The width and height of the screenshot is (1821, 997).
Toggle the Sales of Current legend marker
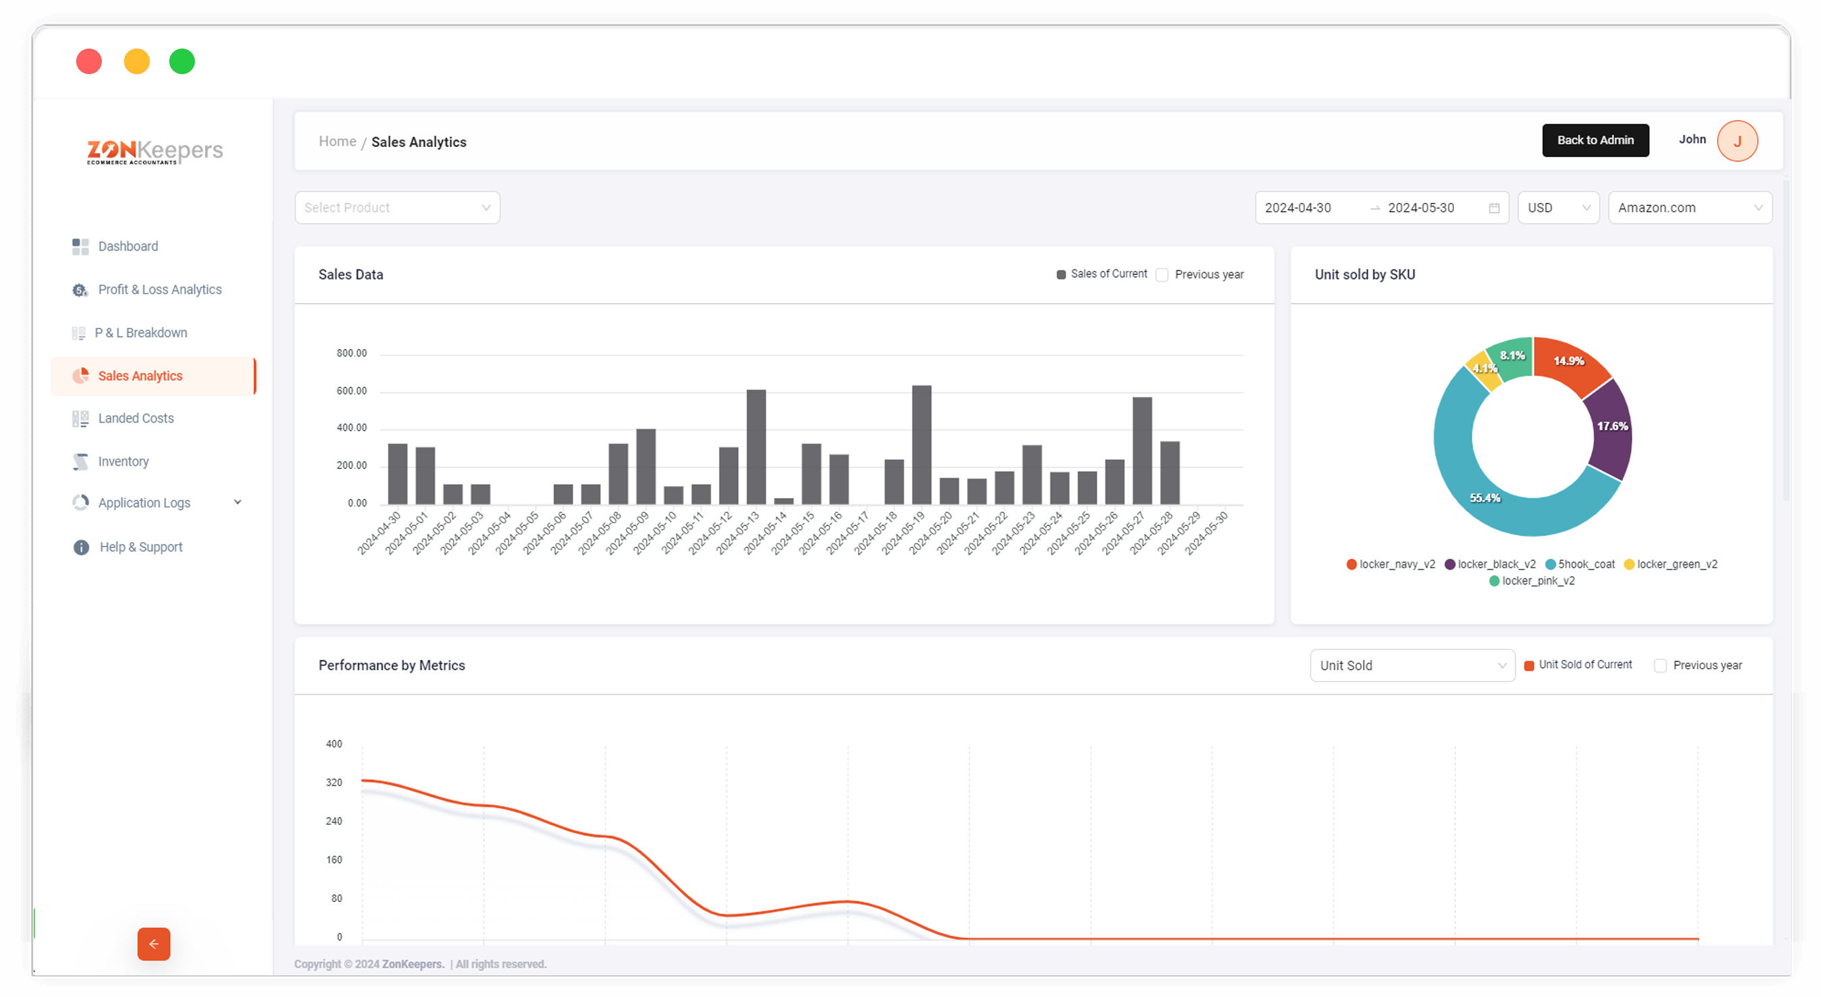[1060, 275]
